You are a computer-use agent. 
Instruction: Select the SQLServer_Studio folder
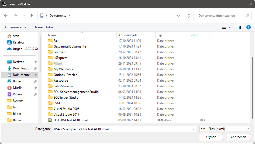pos(66,98)
